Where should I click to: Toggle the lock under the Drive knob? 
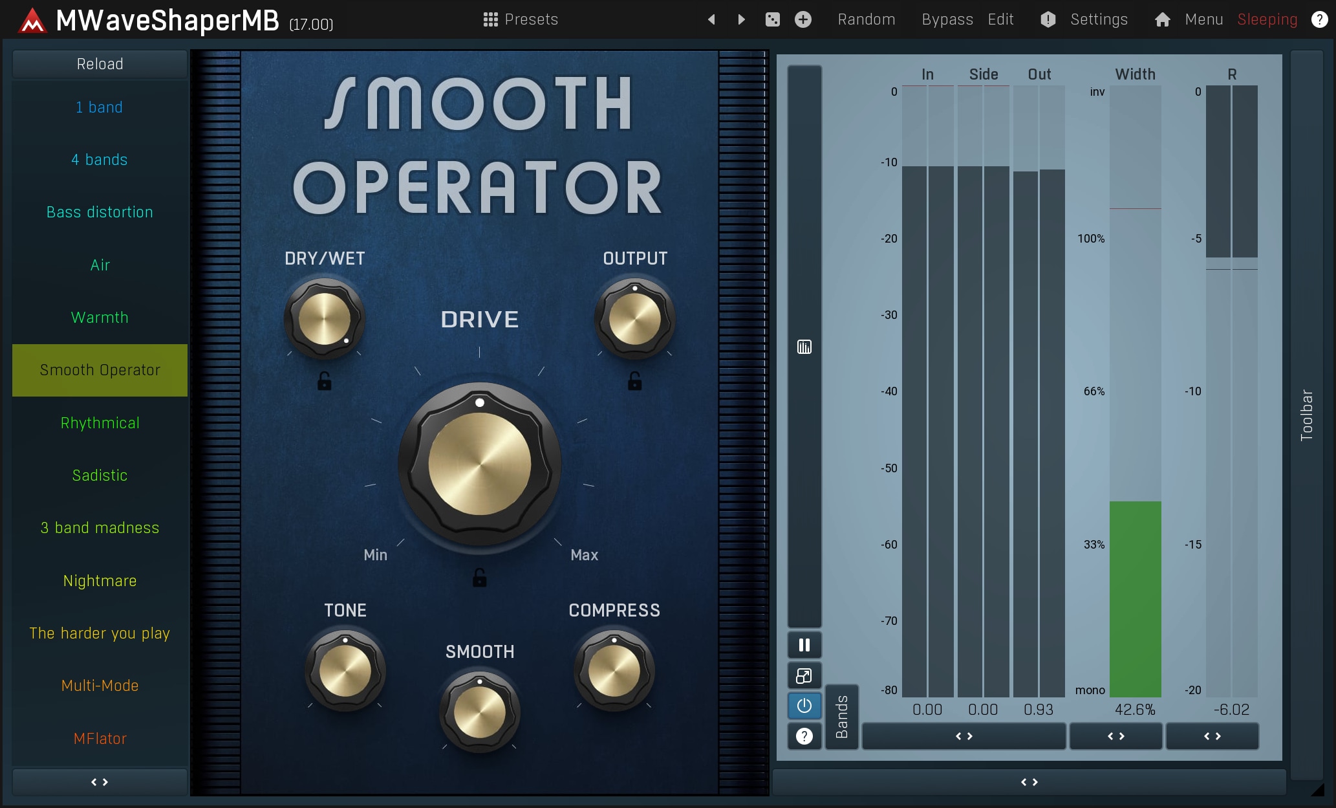point(479,578)
